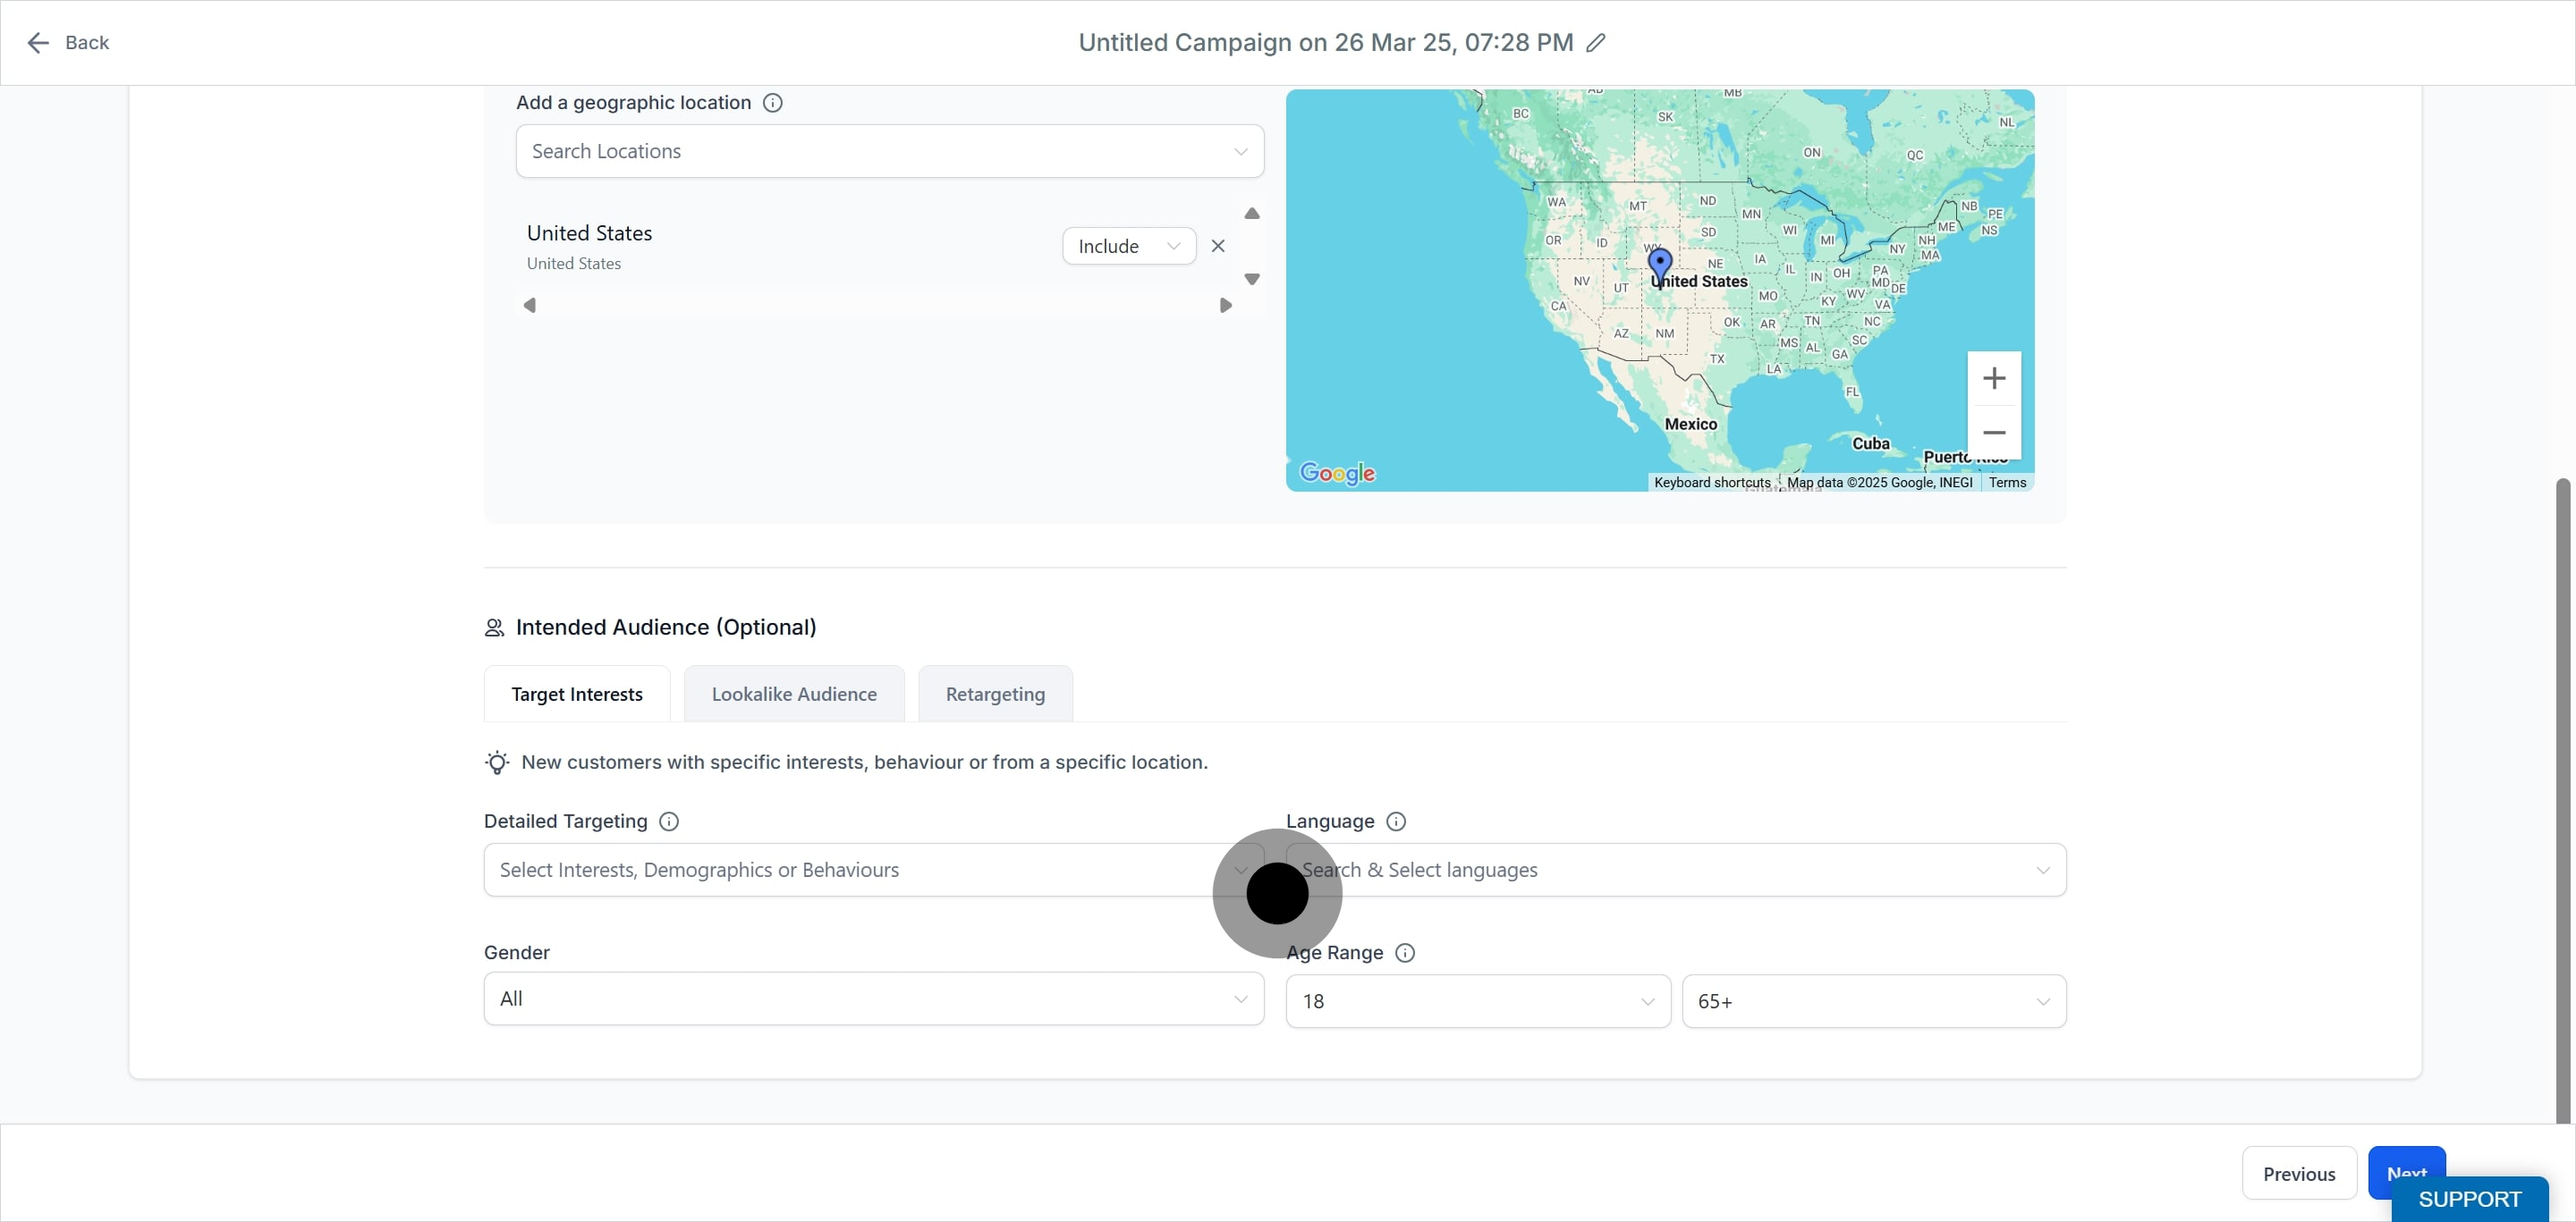Image resolution: width=2576 pixels, height=1222 pixels.
Task: Click the geographic location info icon
Action: click(x=772, y=103)
